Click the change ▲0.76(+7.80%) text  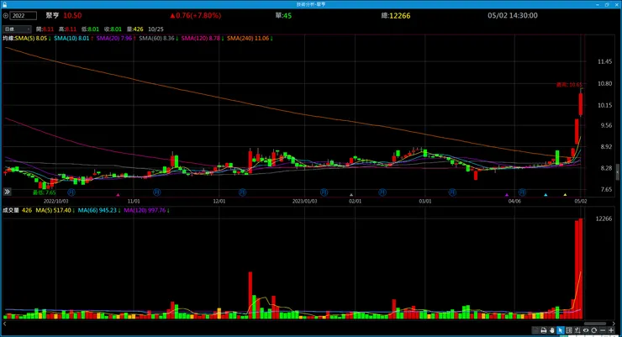[x=196, y=15]
